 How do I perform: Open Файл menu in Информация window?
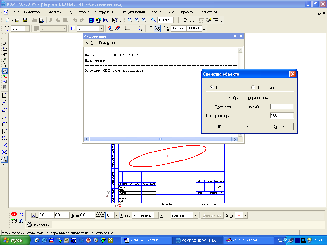[90, 43]
